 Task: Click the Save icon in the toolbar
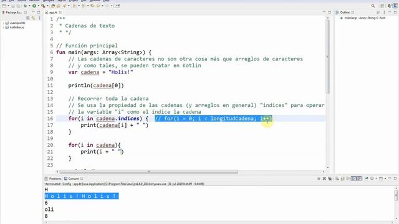[x=12, y=6]
